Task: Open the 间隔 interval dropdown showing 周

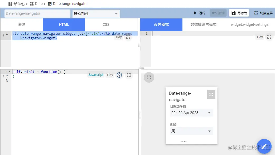Action: tap(191, 131)
